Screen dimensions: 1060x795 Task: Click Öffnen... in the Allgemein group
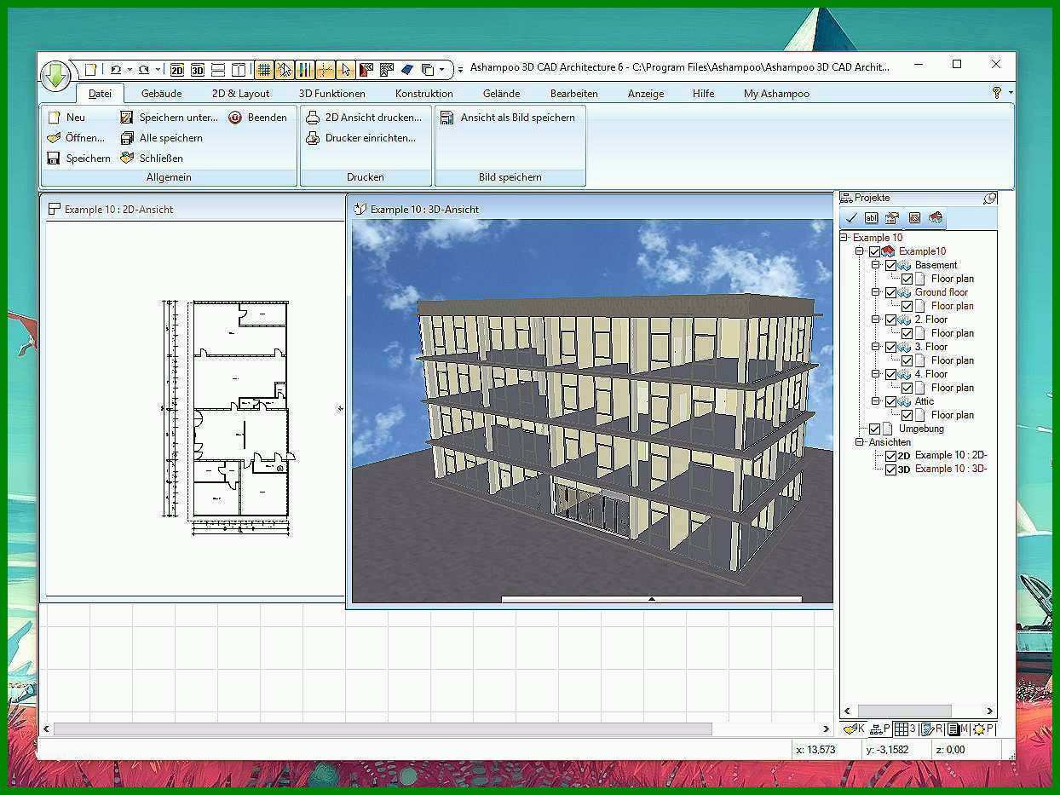coord(76,138)
